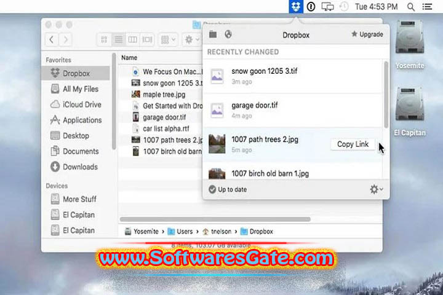The image size is (443, 295).
Task: Open Documents in Finder sidebar
Action: (x=76, y=151)
